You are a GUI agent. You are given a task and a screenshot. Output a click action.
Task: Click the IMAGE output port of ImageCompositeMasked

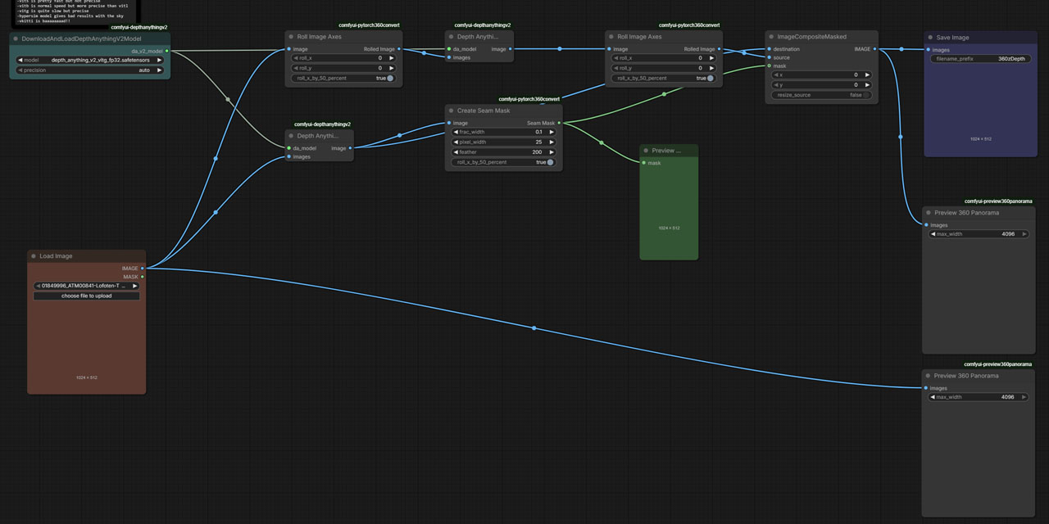(875, 49)
